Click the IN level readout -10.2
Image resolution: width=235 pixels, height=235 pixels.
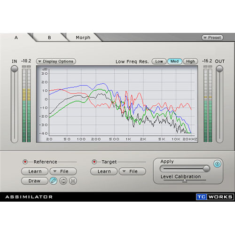[x=26, y=61]
